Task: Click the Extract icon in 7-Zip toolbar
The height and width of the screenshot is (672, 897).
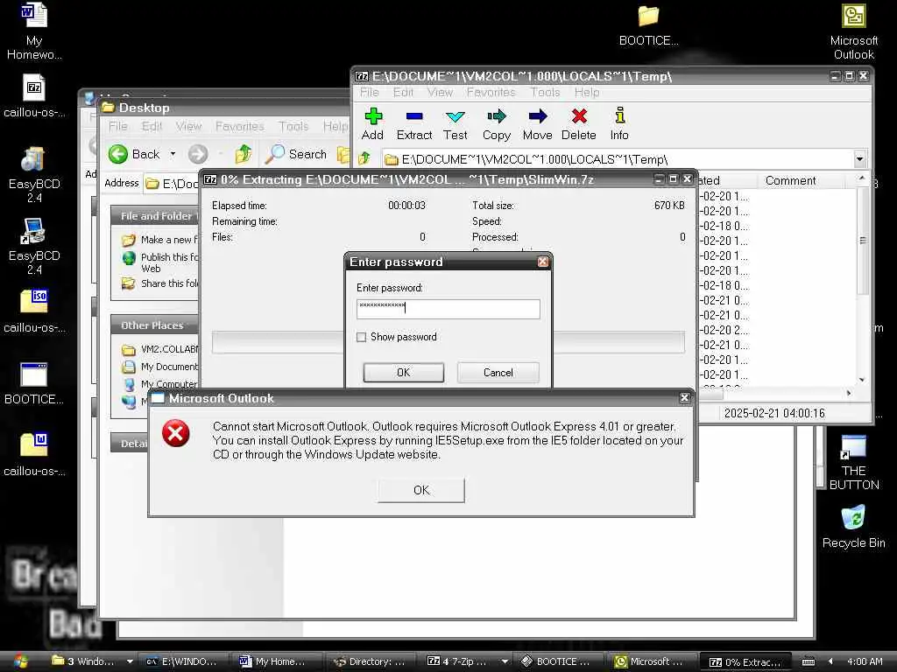Action: click(x=414, y=116)
